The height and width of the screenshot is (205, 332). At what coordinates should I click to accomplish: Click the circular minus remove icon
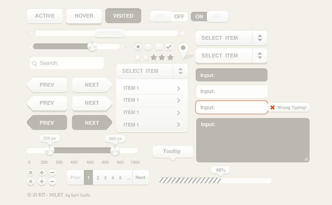click(53, 172)
